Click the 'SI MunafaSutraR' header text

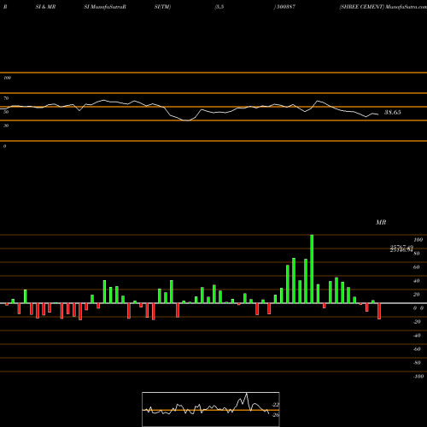[x=105, y=7]
